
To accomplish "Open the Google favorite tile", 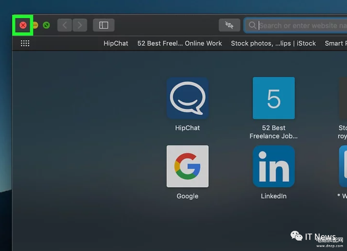I will (x=188, y=166).
